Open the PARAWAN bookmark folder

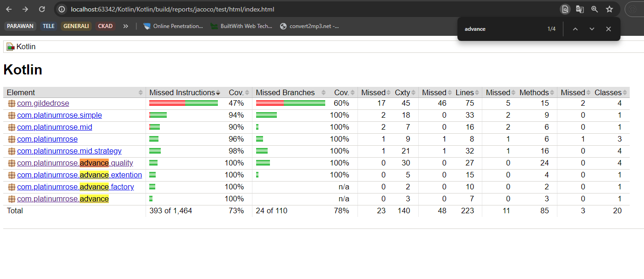(x=20, y=26)
